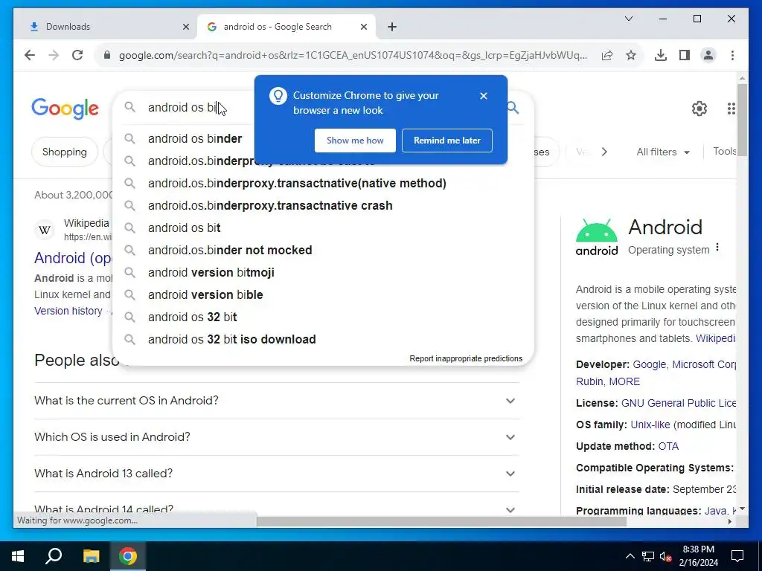Open Chrome three-dot menu

coord(732,55)
